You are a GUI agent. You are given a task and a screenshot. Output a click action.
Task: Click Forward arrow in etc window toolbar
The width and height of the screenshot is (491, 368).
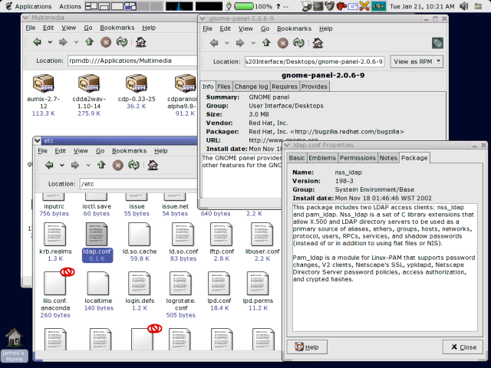click(x=75, y=165)
